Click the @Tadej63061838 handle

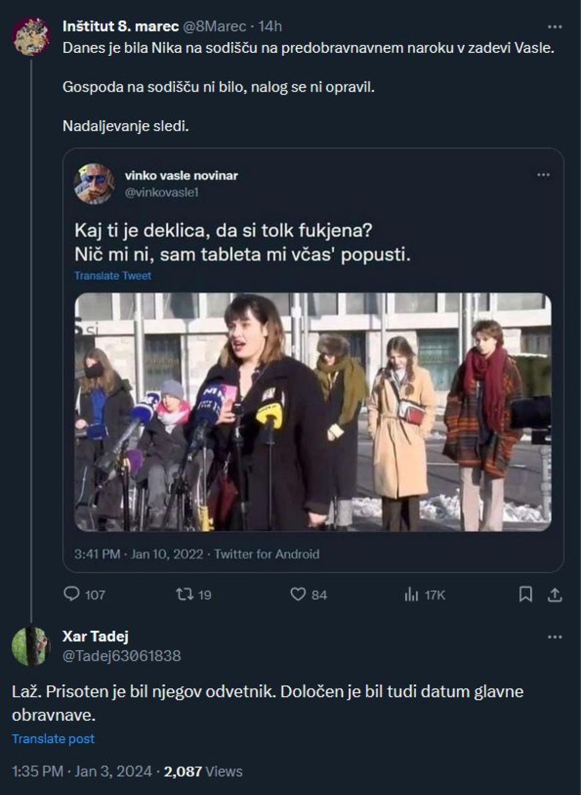pyautogui.click(x=122, y=656)
